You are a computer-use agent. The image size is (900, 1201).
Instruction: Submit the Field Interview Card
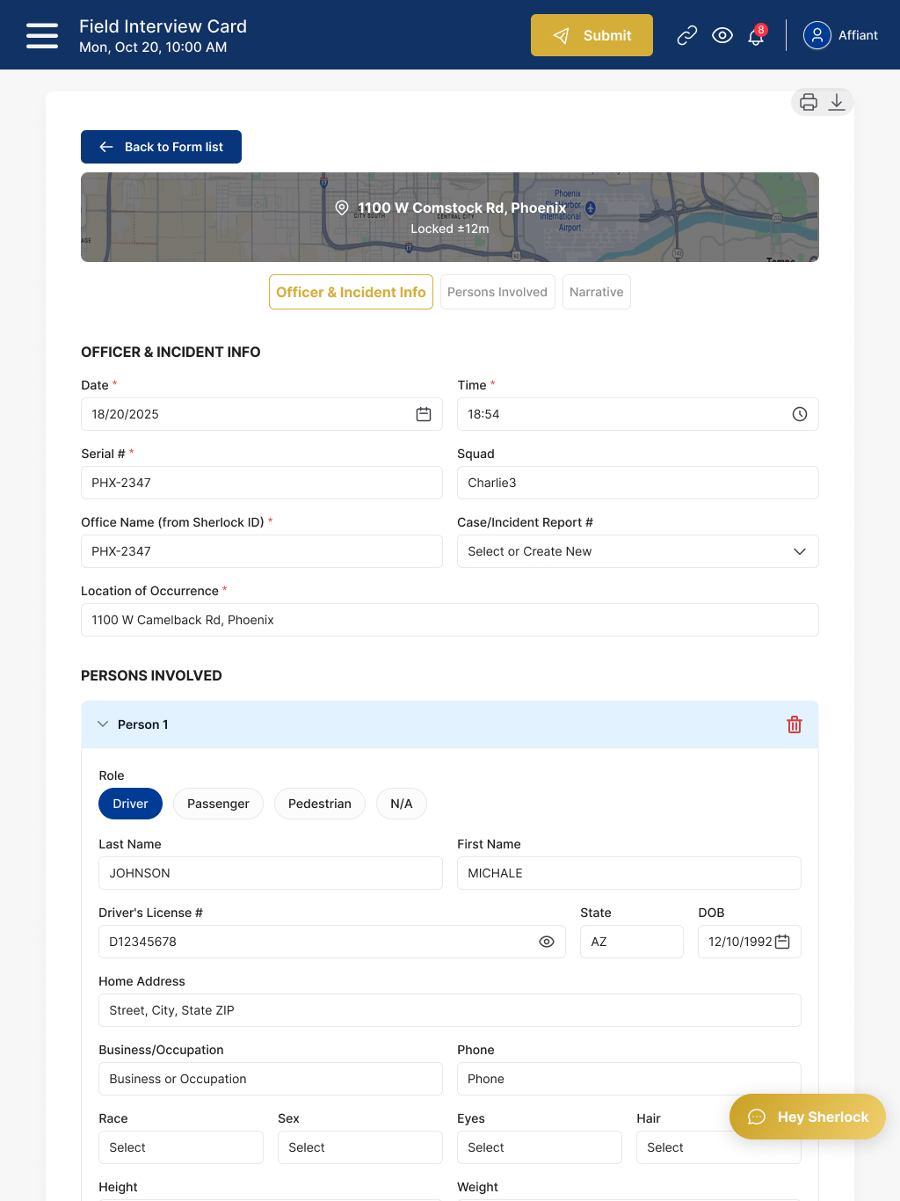(592, 35)
